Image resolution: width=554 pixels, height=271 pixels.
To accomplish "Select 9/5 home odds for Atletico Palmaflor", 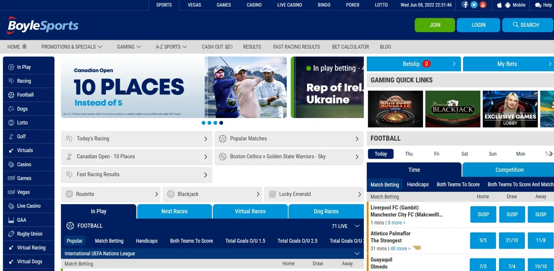I will tap(483, 240).
